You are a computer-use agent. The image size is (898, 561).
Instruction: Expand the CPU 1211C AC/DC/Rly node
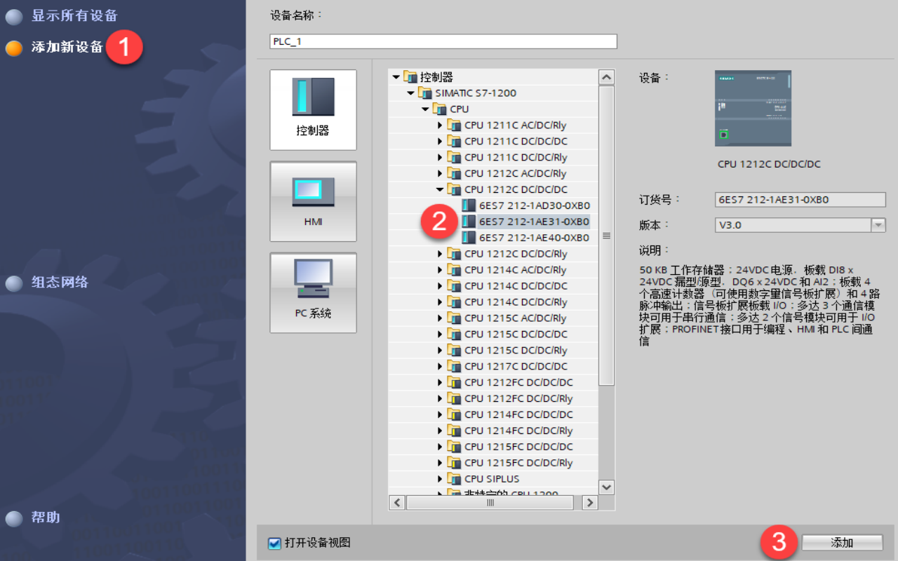click(440, 125)
